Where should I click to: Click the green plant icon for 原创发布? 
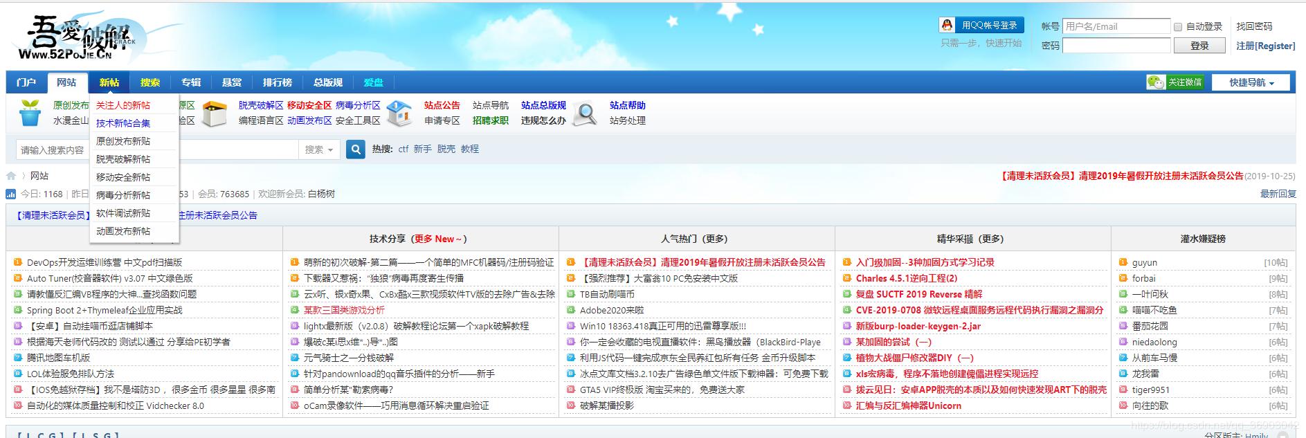coord(30,113)
